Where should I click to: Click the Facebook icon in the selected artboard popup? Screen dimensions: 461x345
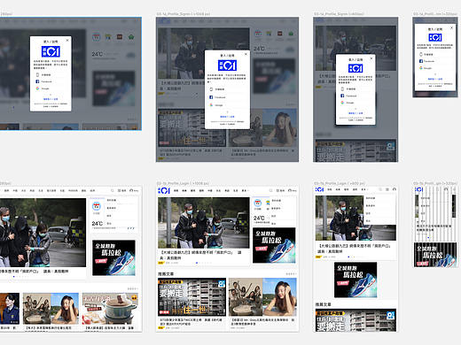37,81
